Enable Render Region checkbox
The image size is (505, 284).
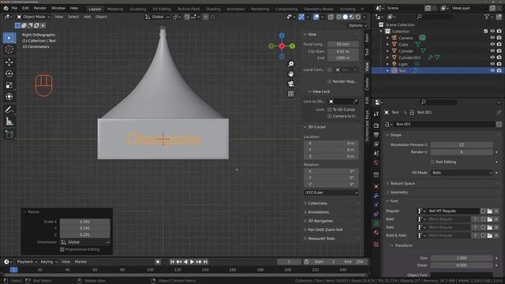330,81
